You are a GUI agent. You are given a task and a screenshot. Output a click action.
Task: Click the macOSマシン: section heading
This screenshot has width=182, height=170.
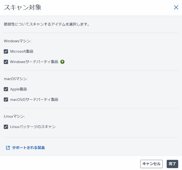(16, 79)
